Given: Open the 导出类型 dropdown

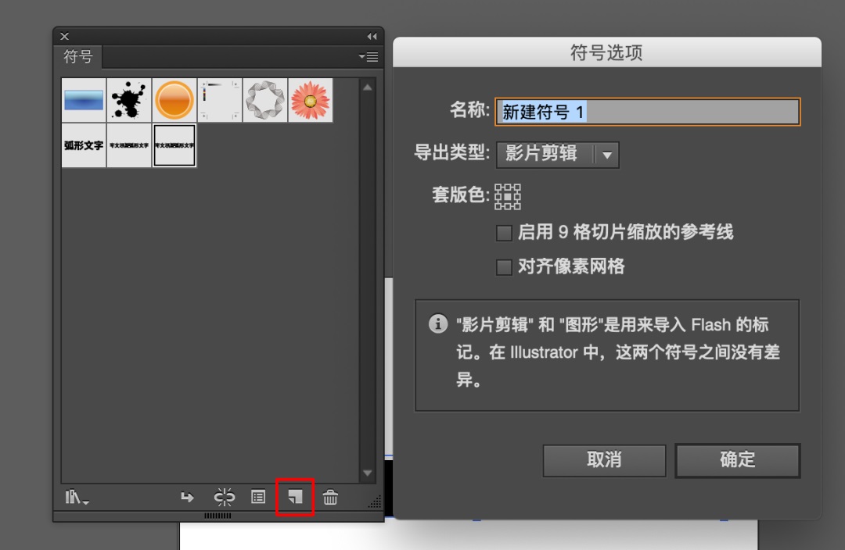Looking at the screenshot, I should [557, 155].
